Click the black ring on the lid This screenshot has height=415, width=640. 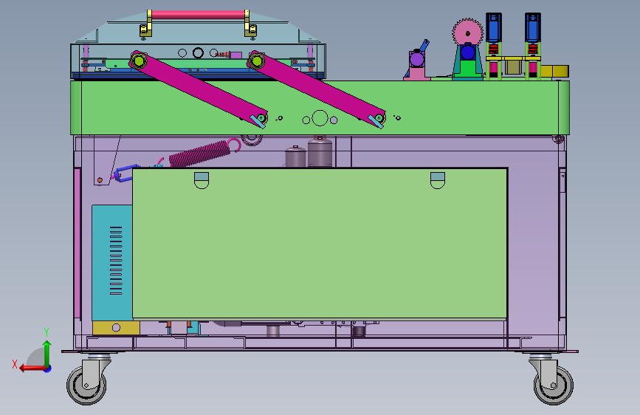(198, 52)
